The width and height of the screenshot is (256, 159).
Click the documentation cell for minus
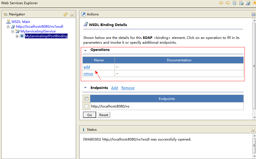coord(179,74)
